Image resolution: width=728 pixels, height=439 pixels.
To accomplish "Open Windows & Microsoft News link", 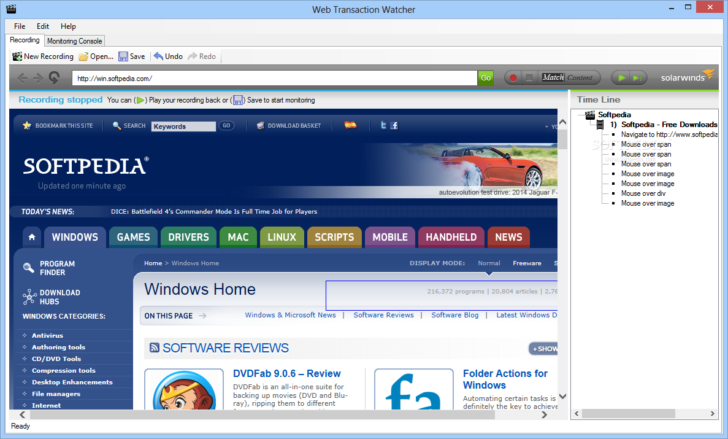I will coord(290,316).
